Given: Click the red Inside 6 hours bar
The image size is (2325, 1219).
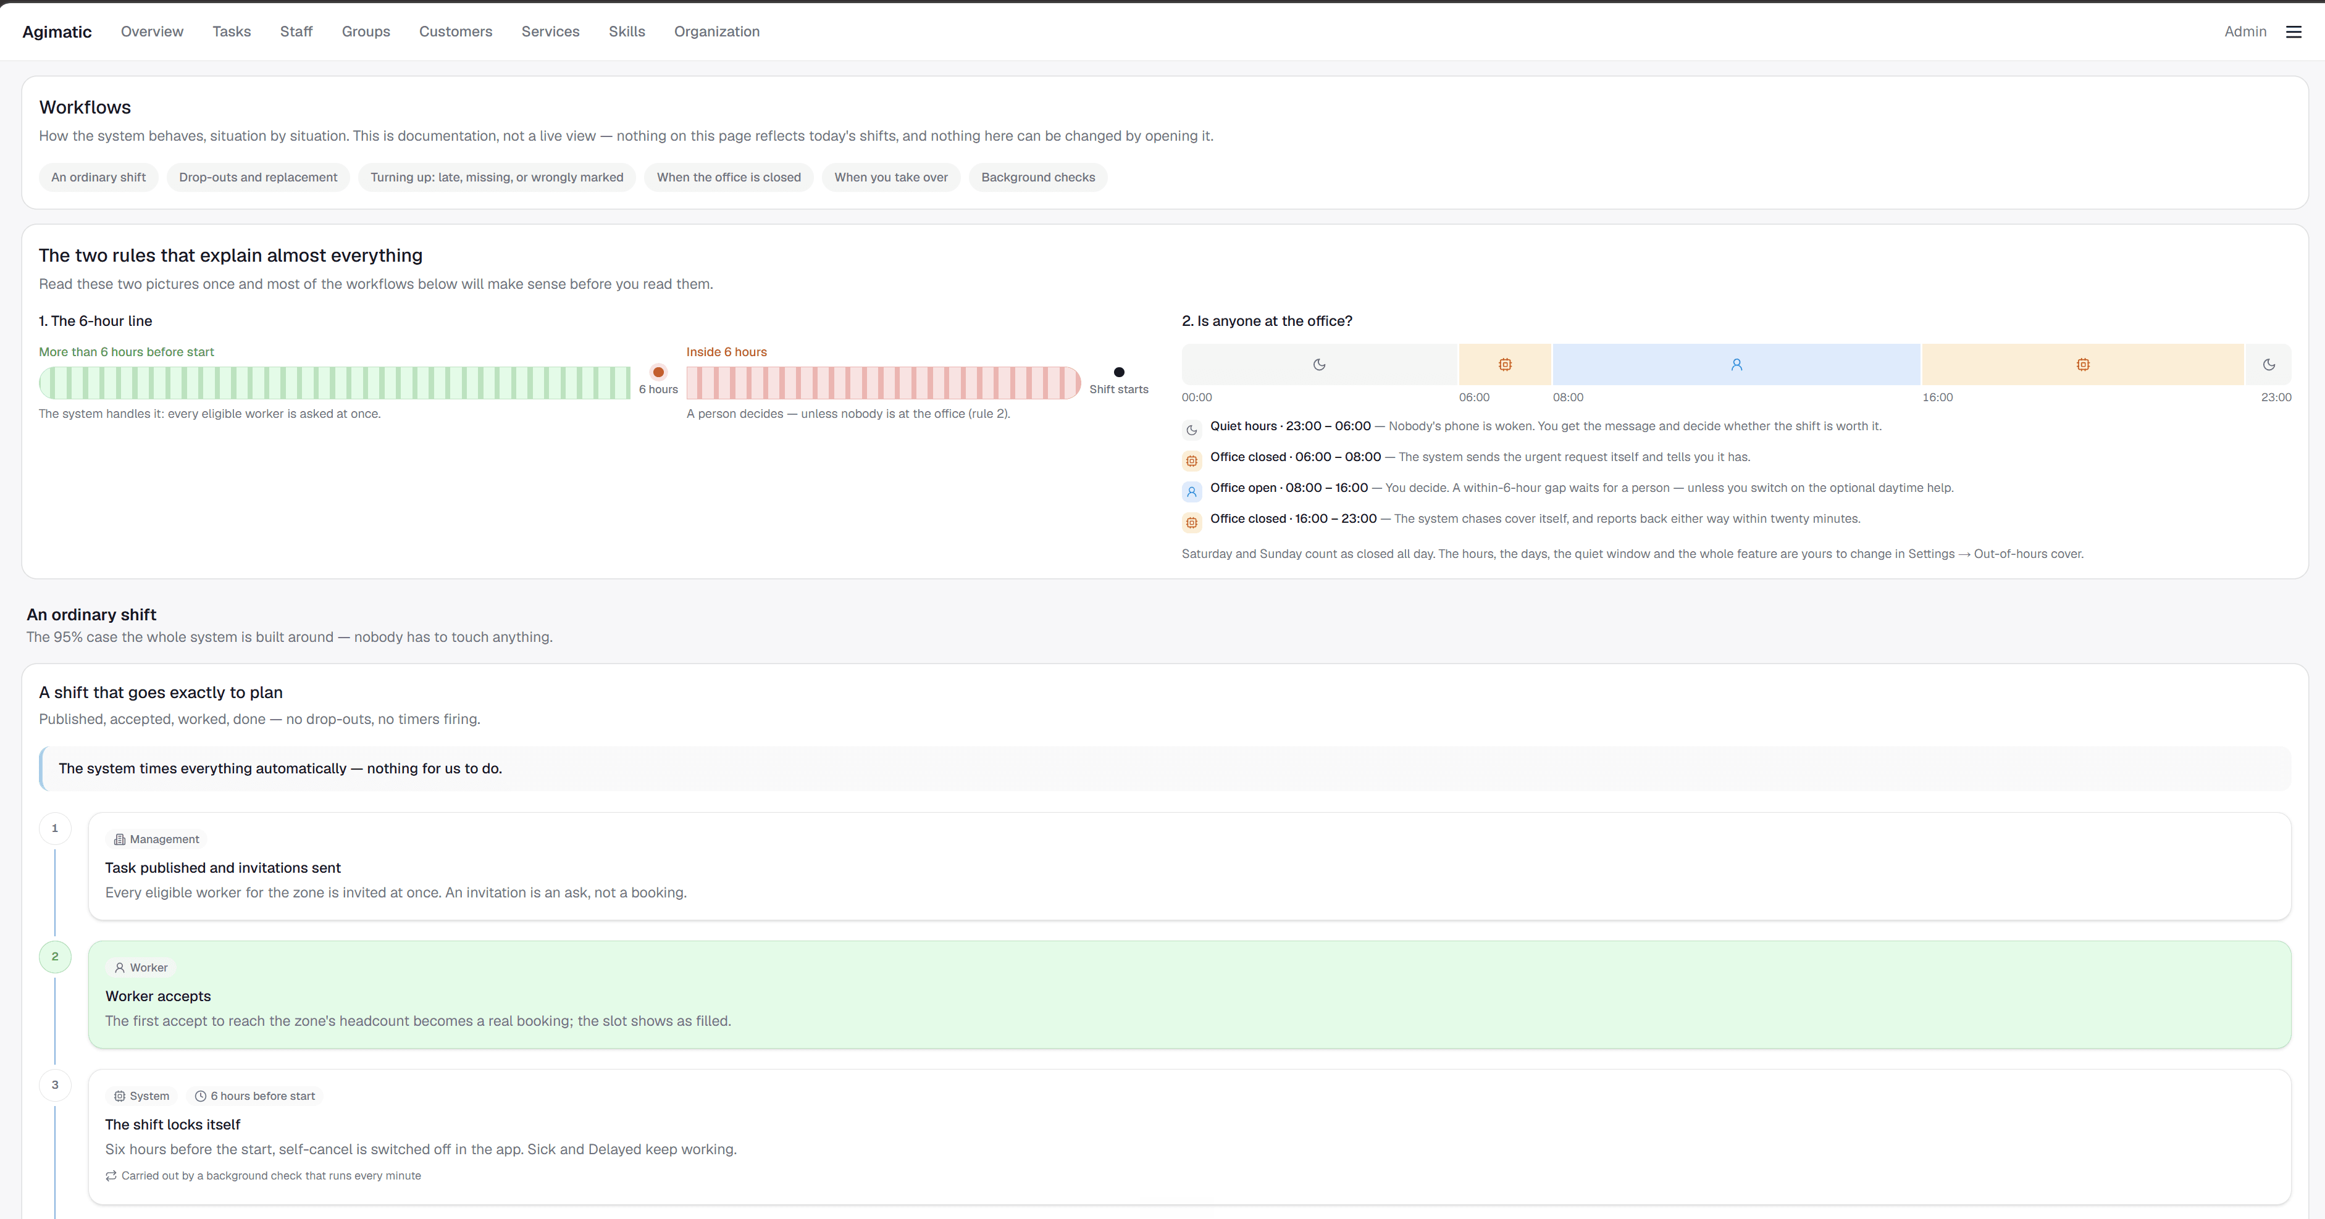Looking at the screenshot, I should click(x=884, y=383).
